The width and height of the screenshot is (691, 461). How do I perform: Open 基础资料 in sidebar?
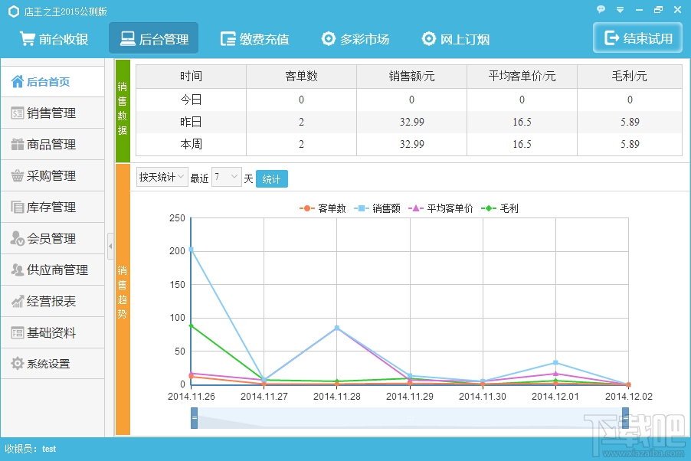[53, 333]
